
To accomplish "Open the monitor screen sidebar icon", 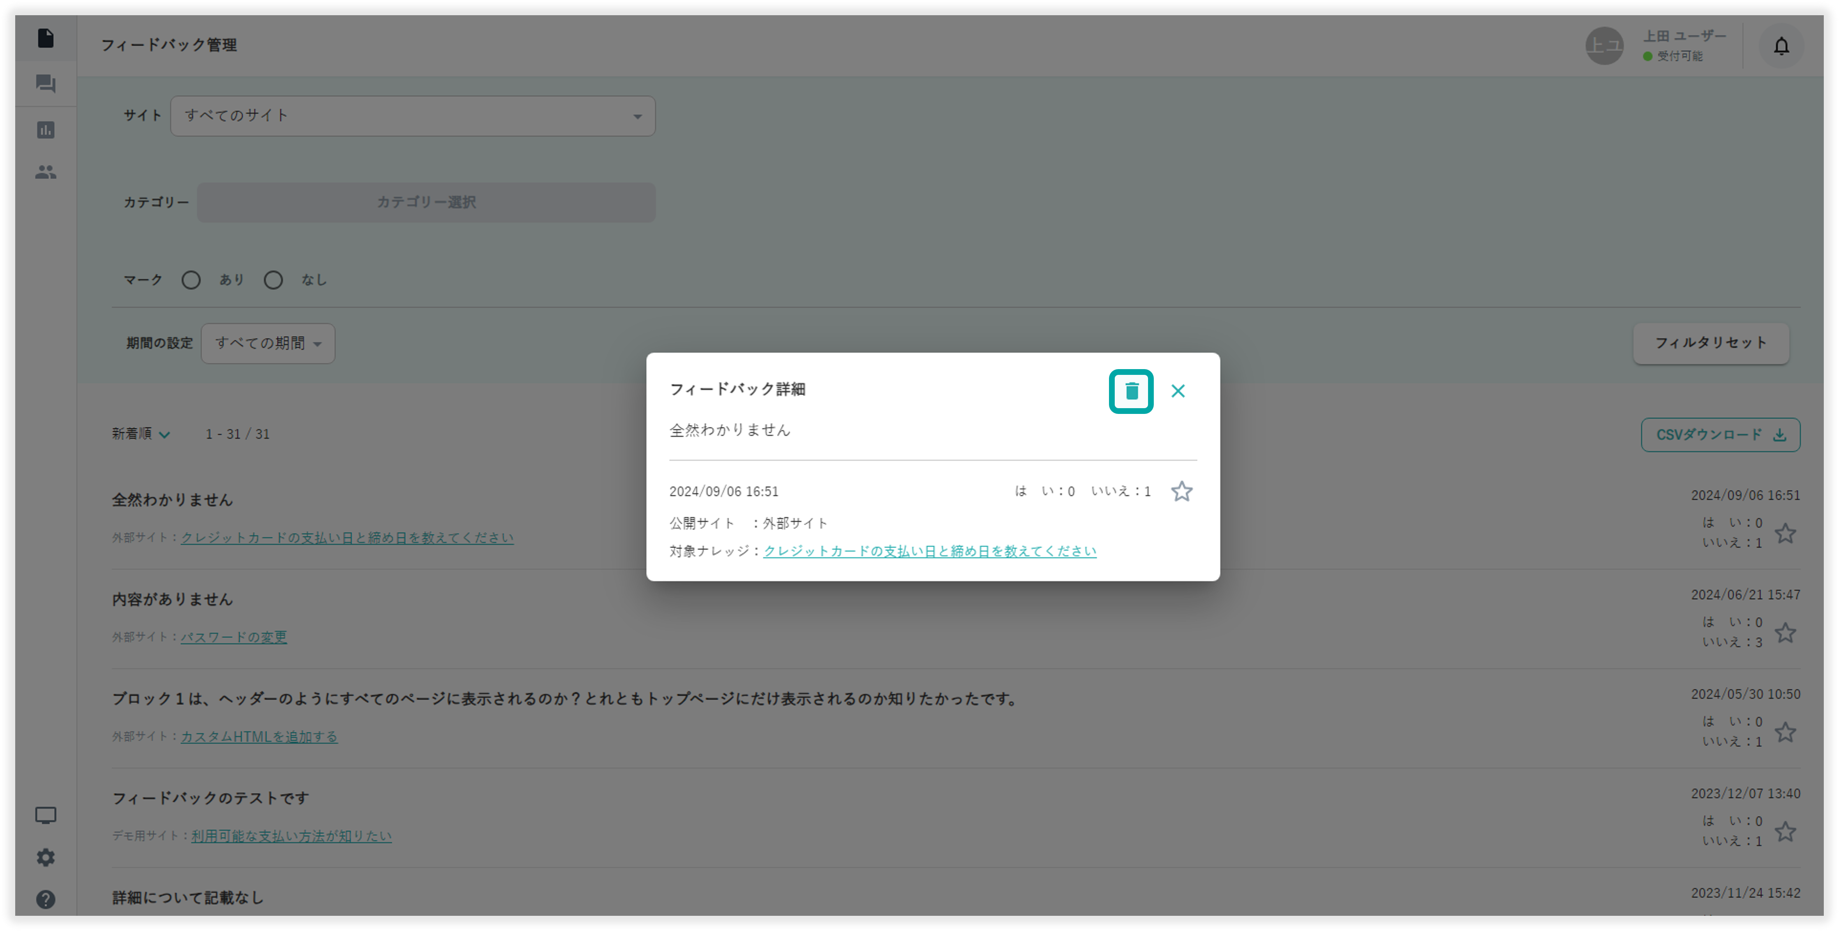I will [x=46, y=815].
